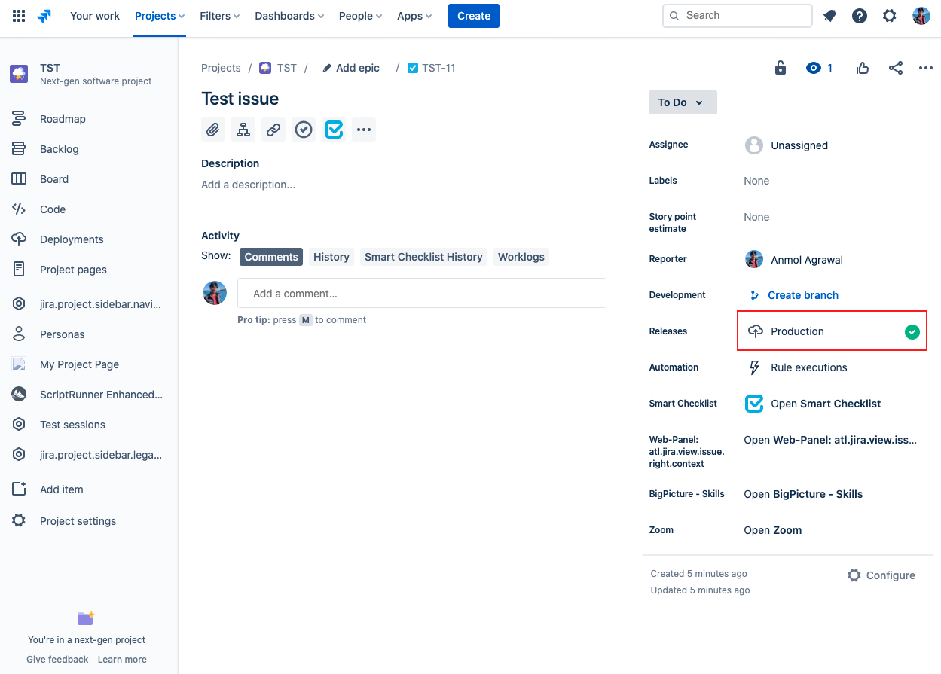This screenshot has height=674, width=941.
Task: Open Backlog in the sidebar
Action: (60, 149)
